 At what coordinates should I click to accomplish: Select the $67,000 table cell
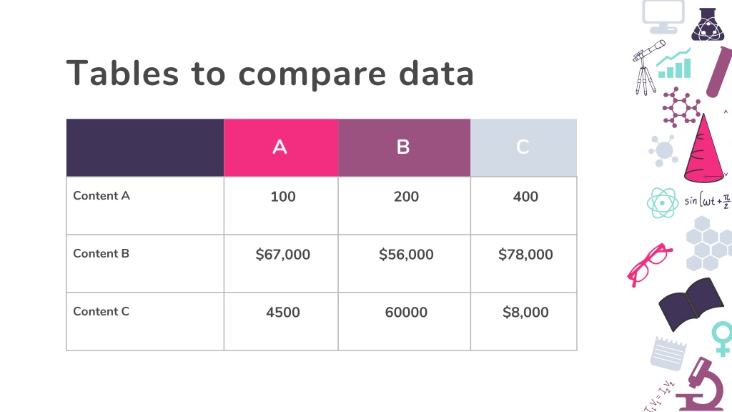(281, 263)
